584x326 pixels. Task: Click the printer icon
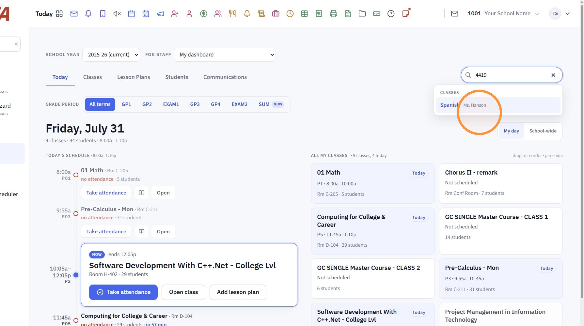pos(333,14)
